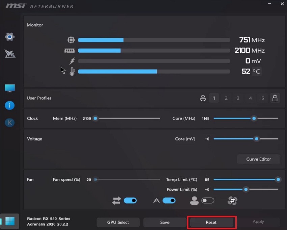Click the Fan speed value 20
Image resolution: width=287 pixels, height=230 pixels.
click(89, 180)
